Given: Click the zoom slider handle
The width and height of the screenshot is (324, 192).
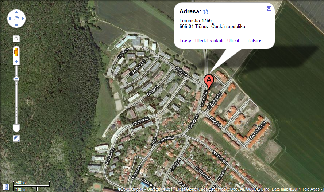Looking at the screenshot, I should tap(16, 79).
